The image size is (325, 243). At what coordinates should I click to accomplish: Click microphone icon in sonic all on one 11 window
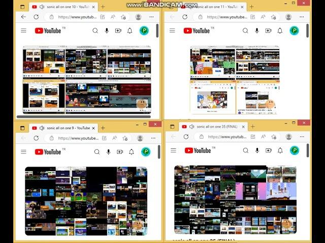(x=257, y=31)
